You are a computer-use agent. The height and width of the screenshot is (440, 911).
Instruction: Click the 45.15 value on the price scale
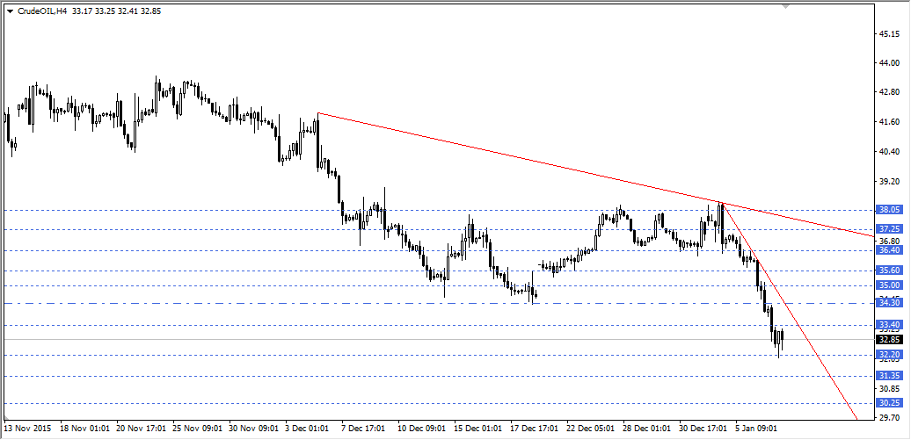coord(888,34)
